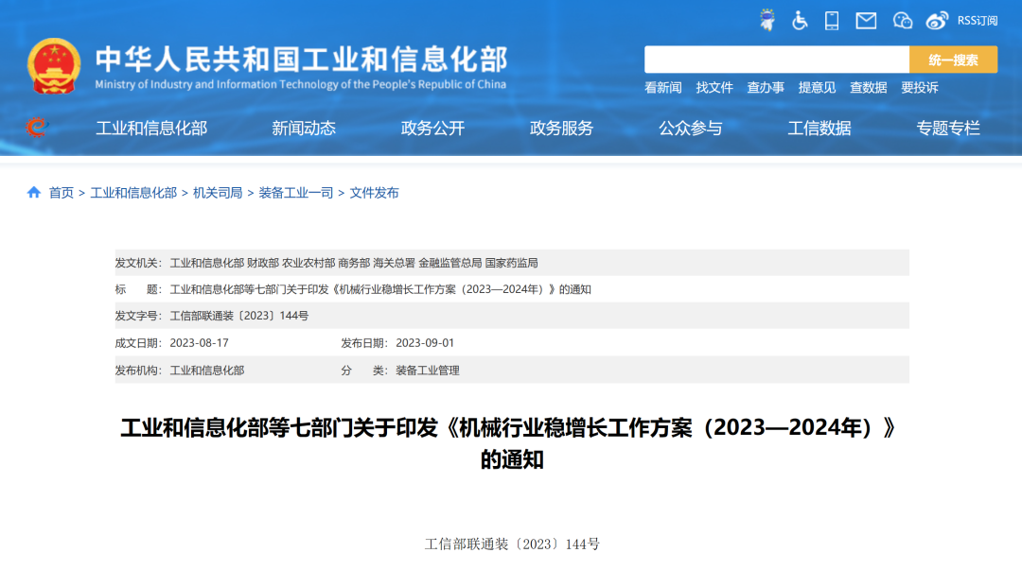Open 查数据 quick link
The width and height of the screenshot is (1022, 570).
coord(868,87)
